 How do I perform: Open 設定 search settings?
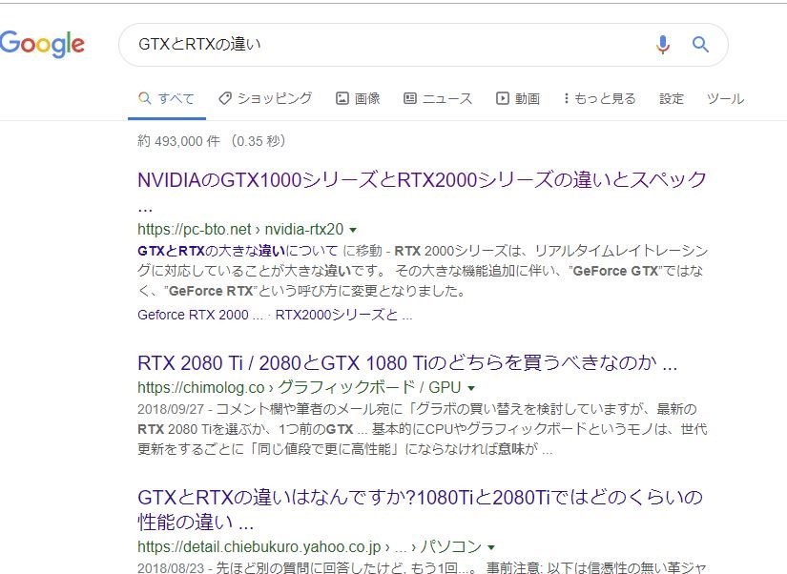[672, 98]
